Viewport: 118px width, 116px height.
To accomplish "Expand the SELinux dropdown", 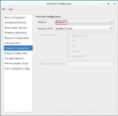I will click(x=84, y=22).
